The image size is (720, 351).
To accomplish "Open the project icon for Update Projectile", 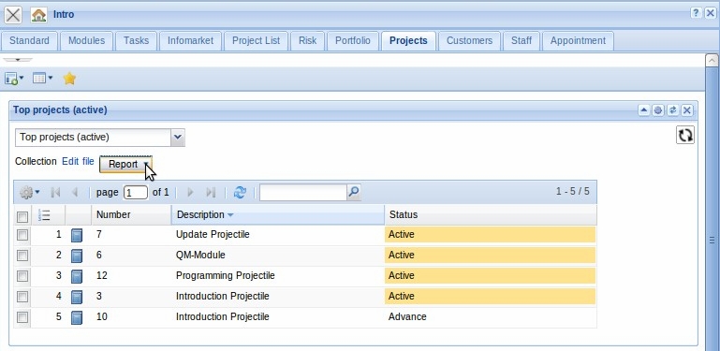I will point(77,235).
